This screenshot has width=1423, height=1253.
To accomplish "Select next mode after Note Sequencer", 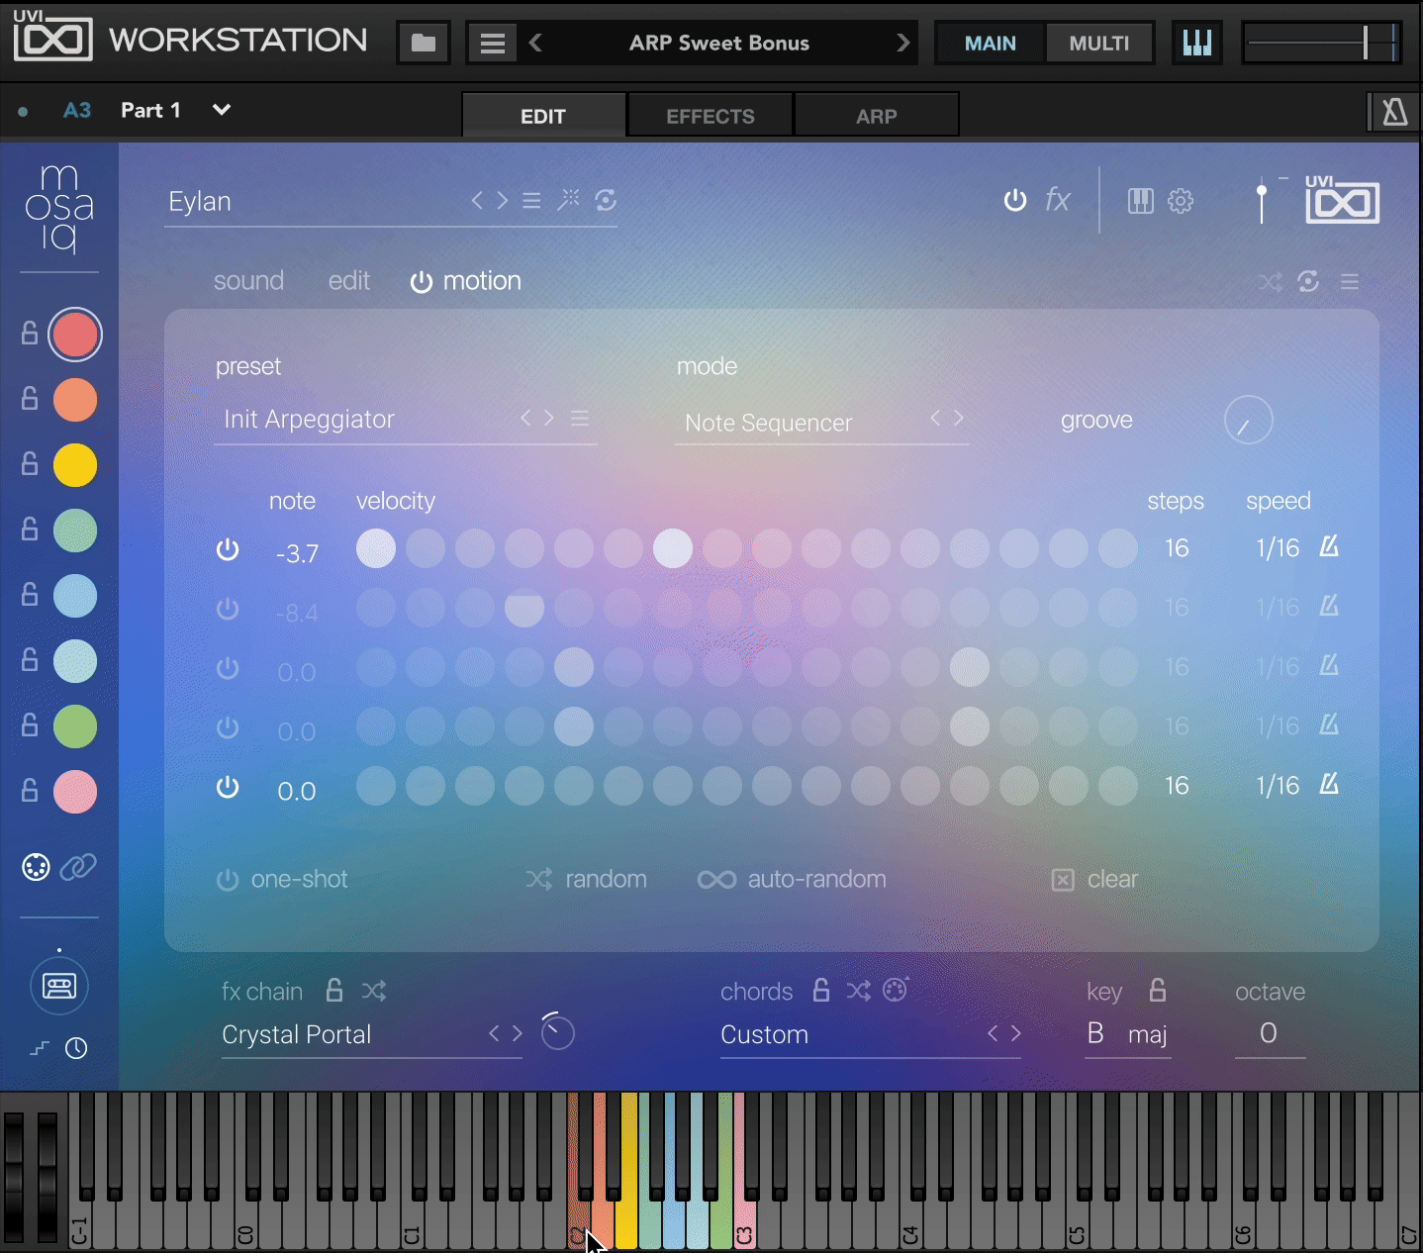I will point(958,418).
